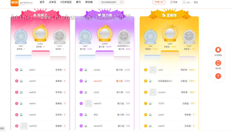Viewport: 232px width, 132px height.
Task: Open the 首页 menu item
Action: pyautogui.click(x=42, y=2)
